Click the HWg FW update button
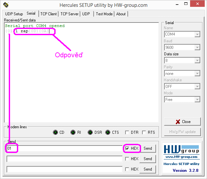This screenshot has height=179, width=207. pyautogui.click(x=182, y=132)
